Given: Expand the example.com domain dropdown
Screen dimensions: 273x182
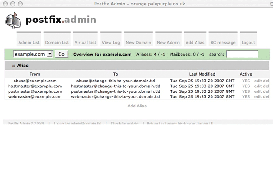Looking at the screenshot, I should tap(33, 54).
